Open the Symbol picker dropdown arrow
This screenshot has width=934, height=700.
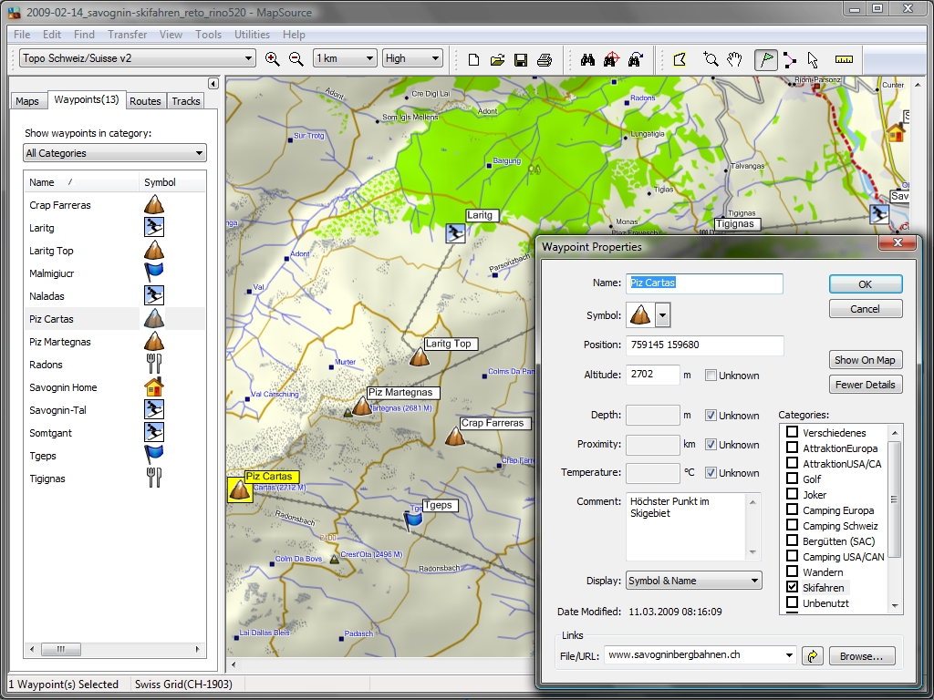tap(663, 314)
